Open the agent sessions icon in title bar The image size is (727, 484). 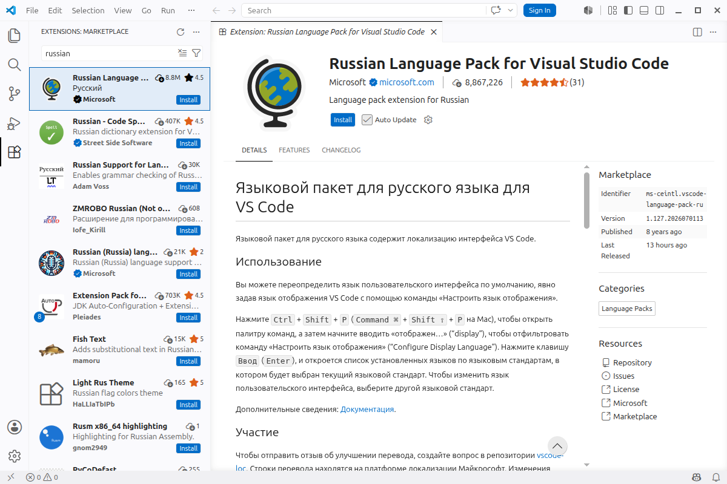588,10
